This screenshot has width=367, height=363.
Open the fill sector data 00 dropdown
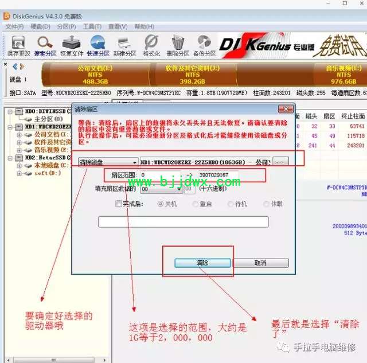click(162, 189)
